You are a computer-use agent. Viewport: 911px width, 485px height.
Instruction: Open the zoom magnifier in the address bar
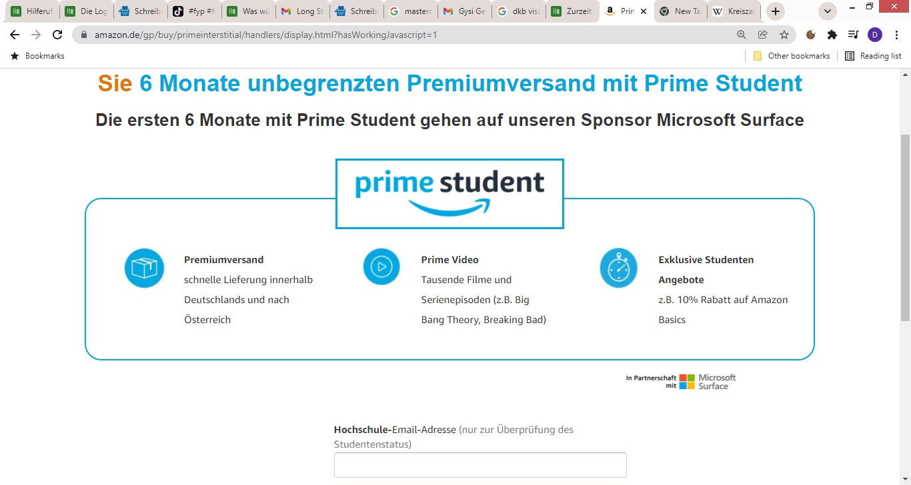[x=742, y=35]
